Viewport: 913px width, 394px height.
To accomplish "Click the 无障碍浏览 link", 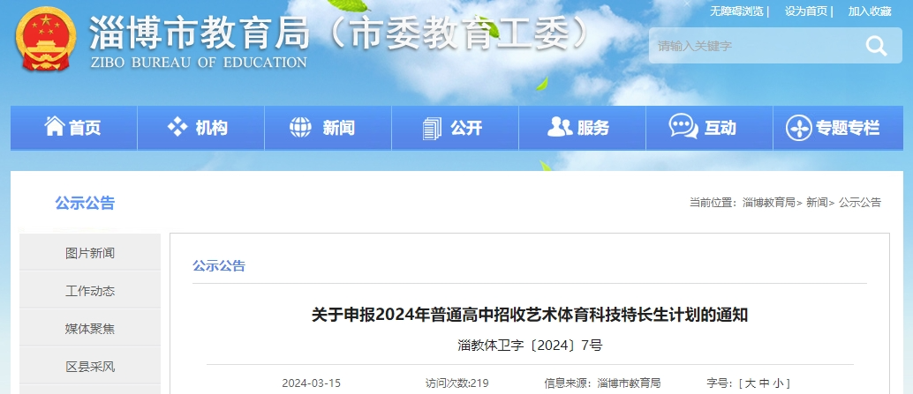I will (736, 11).
